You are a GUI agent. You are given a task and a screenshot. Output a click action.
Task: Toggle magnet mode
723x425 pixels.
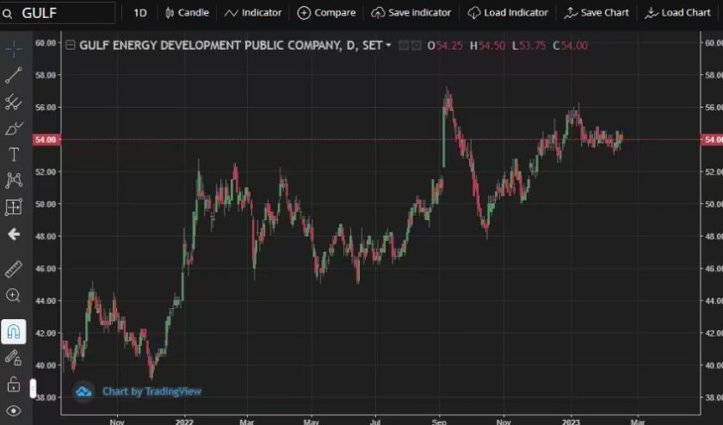[x=14, y=331]
